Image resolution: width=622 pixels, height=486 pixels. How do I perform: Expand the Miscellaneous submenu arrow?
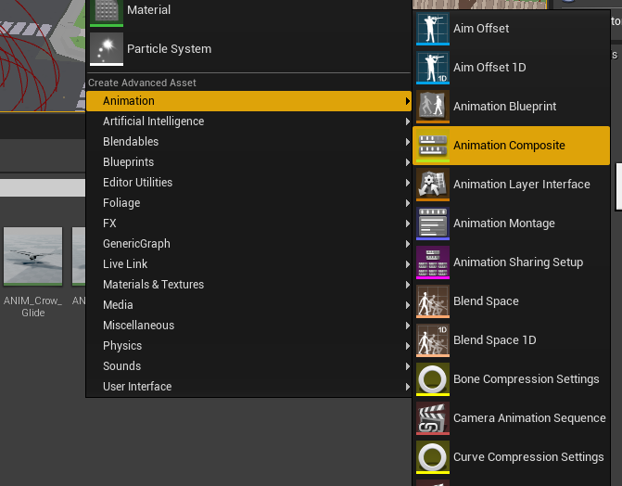[407, 326]
